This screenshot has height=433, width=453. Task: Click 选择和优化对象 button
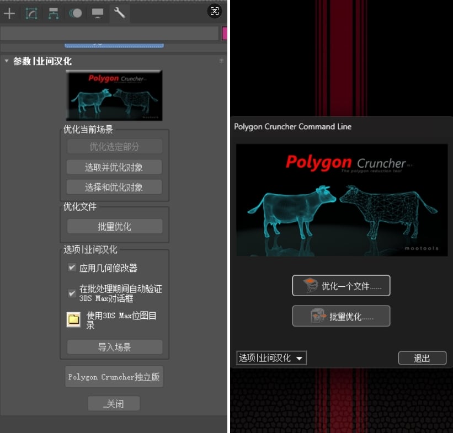click(x=114, y=187)
